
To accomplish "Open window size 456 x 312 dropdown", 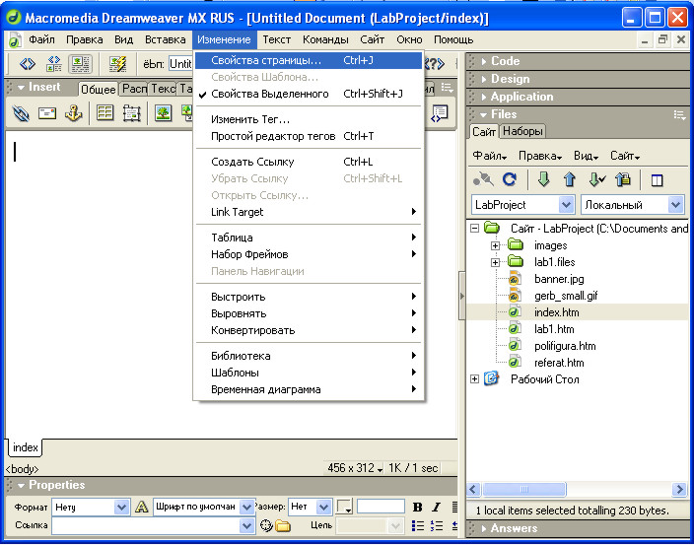I will pos(355,468).
